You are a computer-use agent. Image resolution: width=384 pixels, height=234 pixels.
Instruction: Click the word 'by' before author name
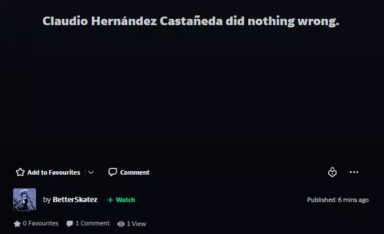tap(47, 200)
